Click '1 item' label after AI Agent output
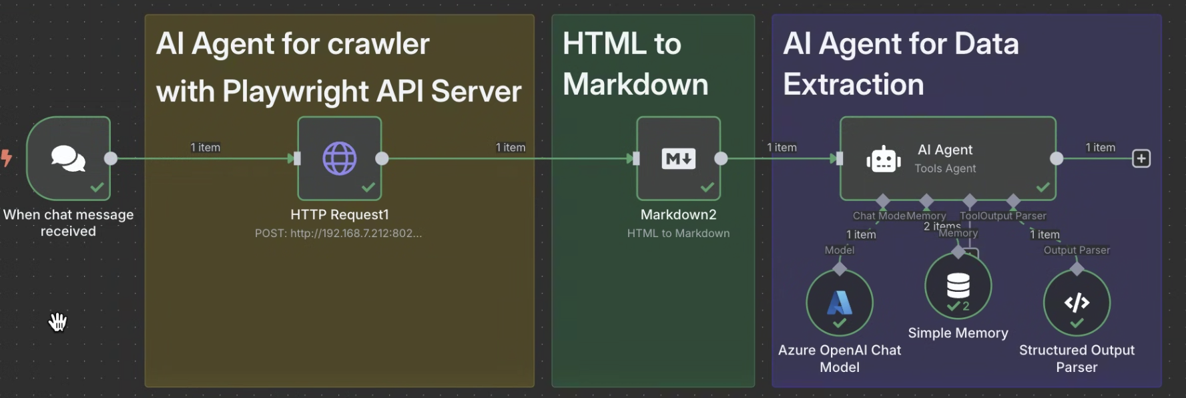Viewport: 1186px width, 398px height. [x=1101, y=148]
